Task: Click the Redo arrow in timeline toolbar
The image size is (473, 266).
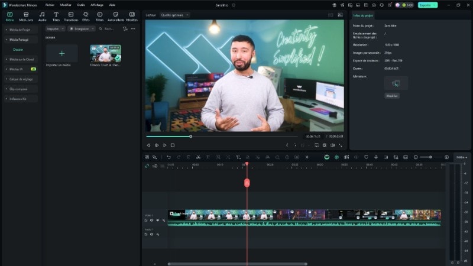Action: point(179,157)
